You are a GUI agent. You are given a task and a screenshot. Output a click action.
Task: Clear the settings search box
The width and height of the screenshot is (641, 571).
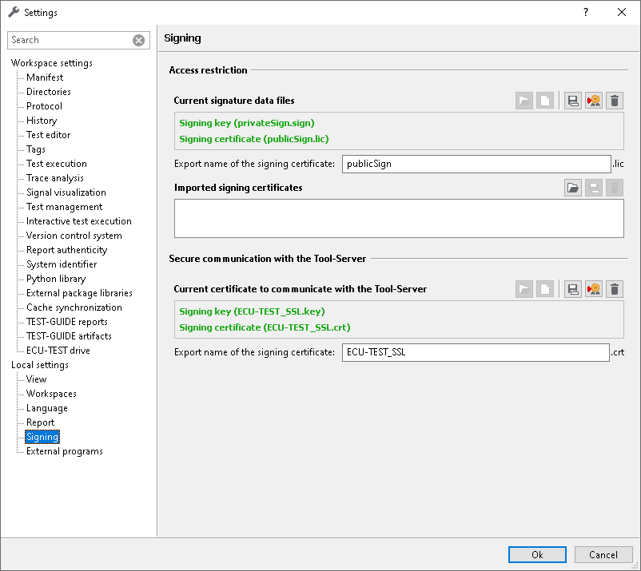[138, 40]
